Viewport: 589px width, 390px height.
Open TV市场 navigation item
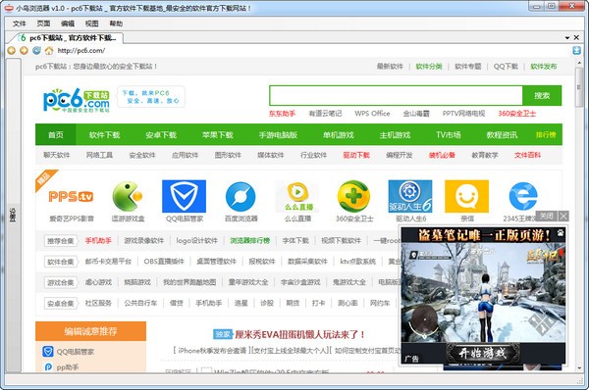point(449,134)
